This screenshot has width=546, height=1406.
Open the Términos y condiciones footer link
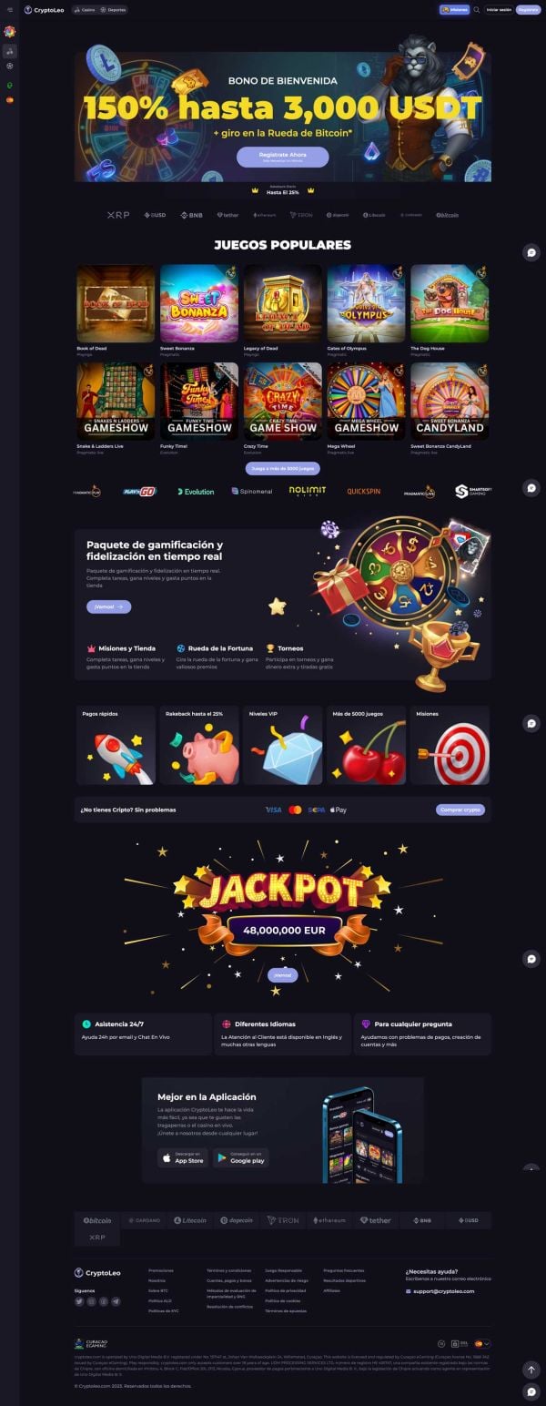pos(228,1270)
